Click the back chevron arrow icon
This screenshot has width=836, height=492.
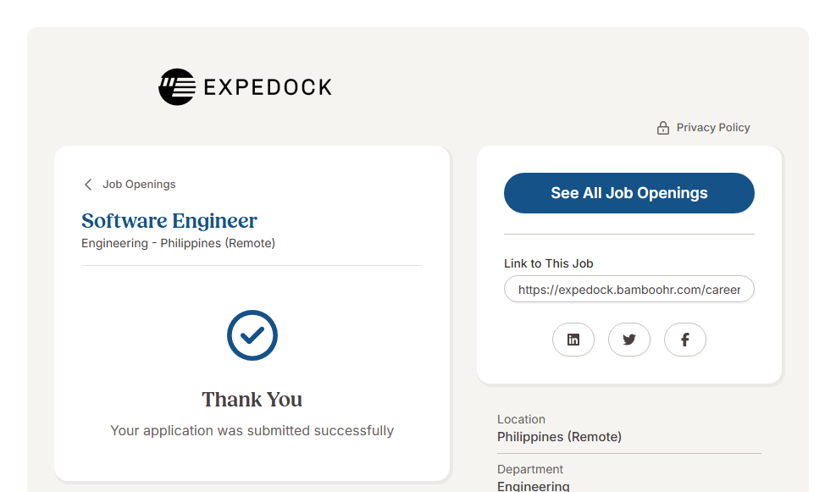tap(88, 185)
